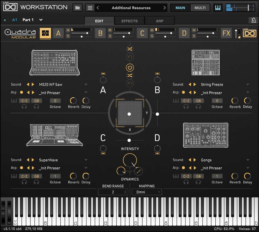Open the SuperWave sound dropdown

[x=86, y=160]
